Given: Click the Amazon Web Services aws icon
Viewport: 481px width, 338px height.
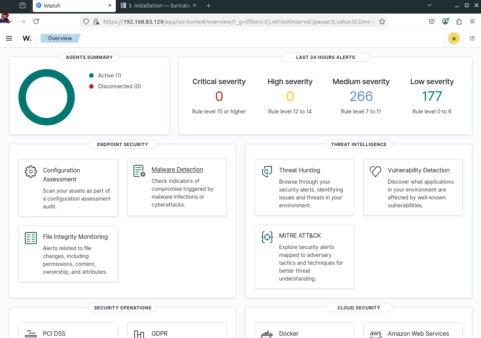Looking at the screenshot, I should [376, 334].
